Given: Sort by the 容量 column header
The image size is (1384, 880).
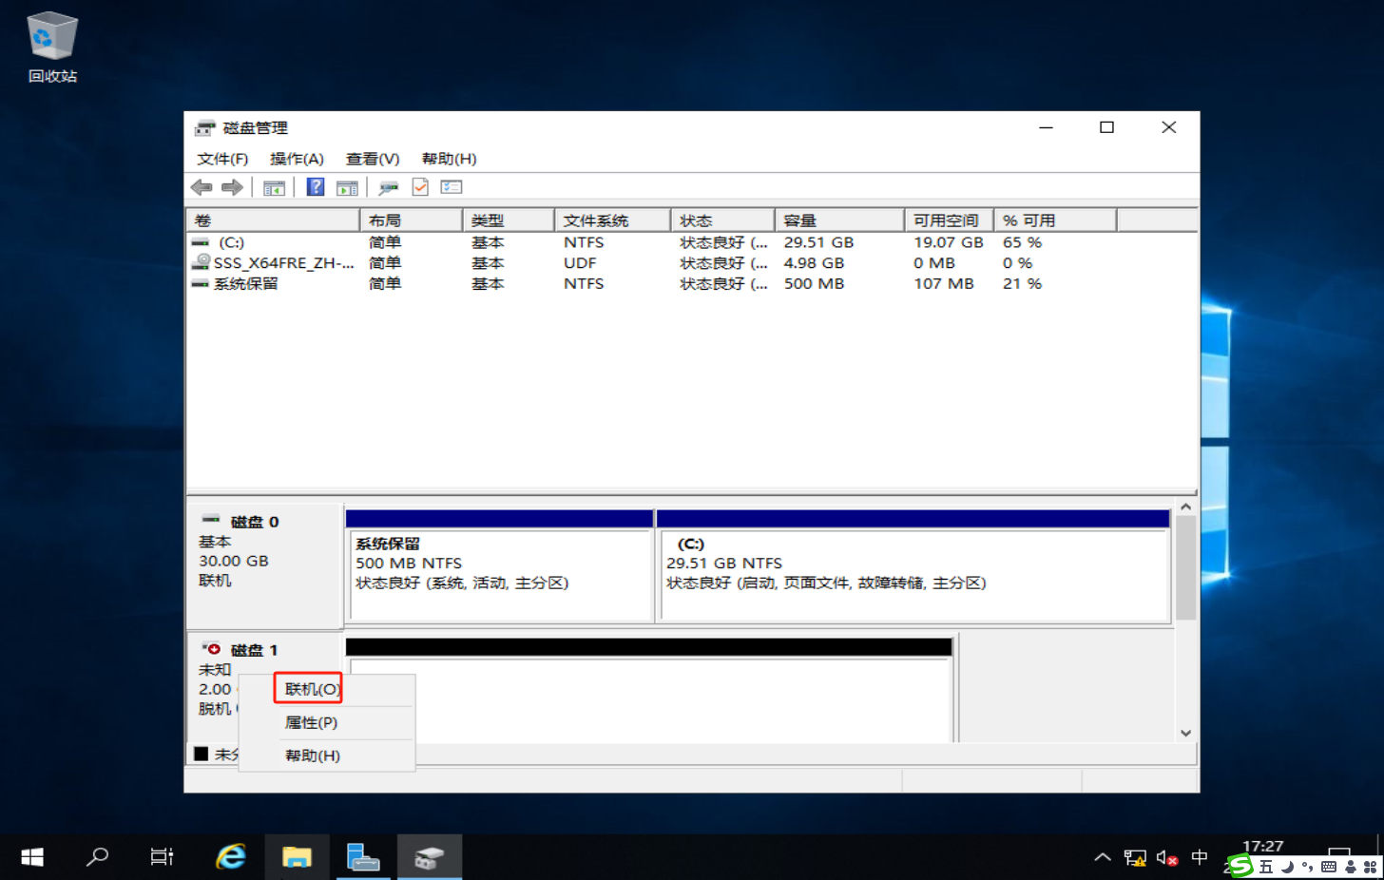Looking at the screenshot, I should click(839, 220).
